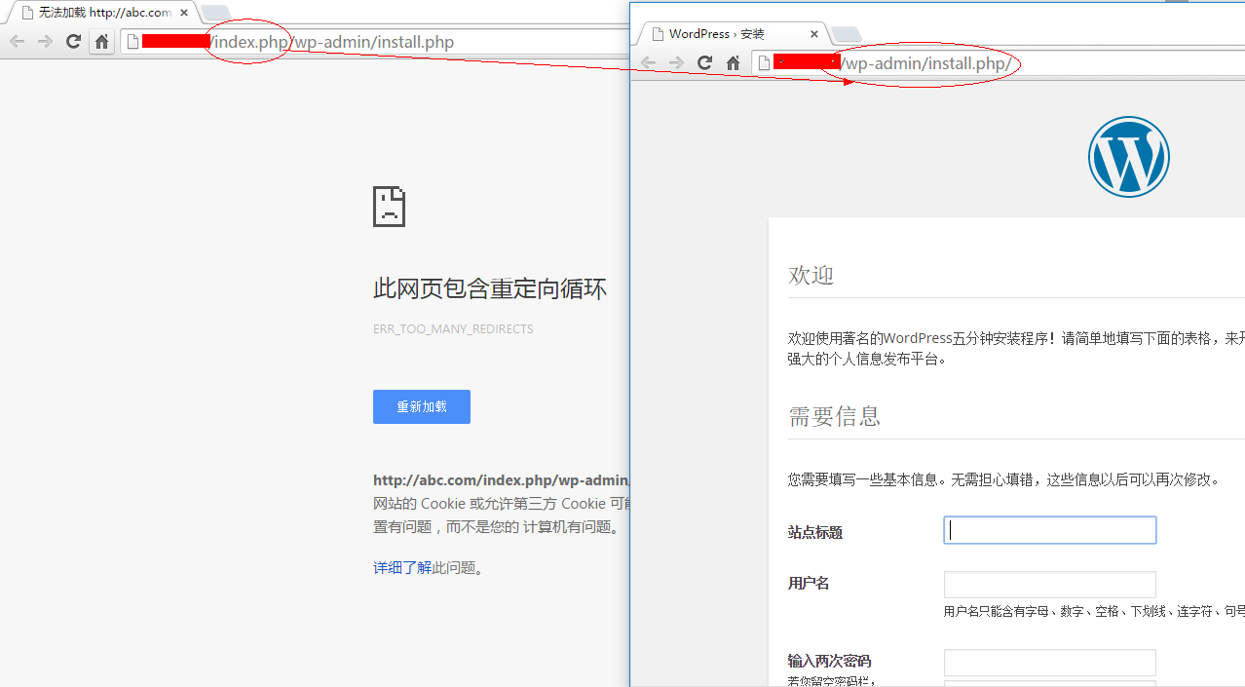This screenshot has width=1245, height=687.
Task: Click the reload icon in the WordPress window
Action: click(705, 63)
